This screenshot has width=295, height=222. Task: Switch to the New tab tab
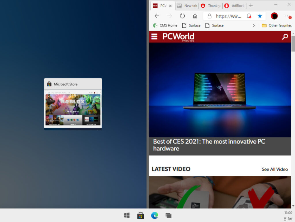point(187,5)
